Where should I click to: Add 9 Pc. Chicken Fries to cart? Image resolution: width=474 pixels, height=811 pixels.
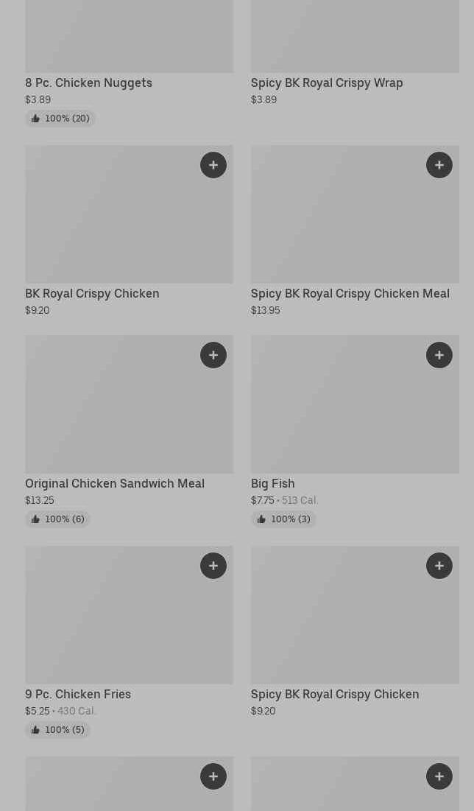click(x=213, y=566)
